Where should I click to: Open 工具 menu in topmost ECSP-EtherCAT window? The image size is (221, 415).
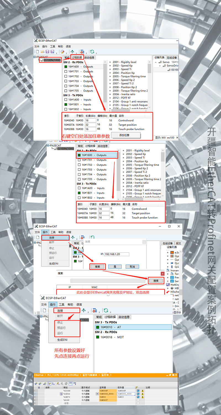pyautogui.click(x=52, y=46)
